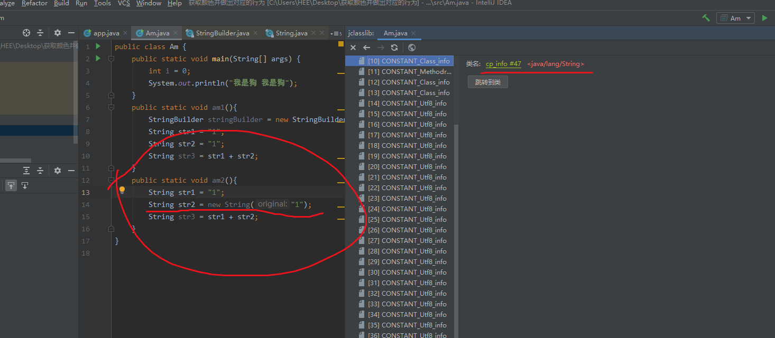Toggle Autoscroll from Source in the Structure panel

[24, 185]
